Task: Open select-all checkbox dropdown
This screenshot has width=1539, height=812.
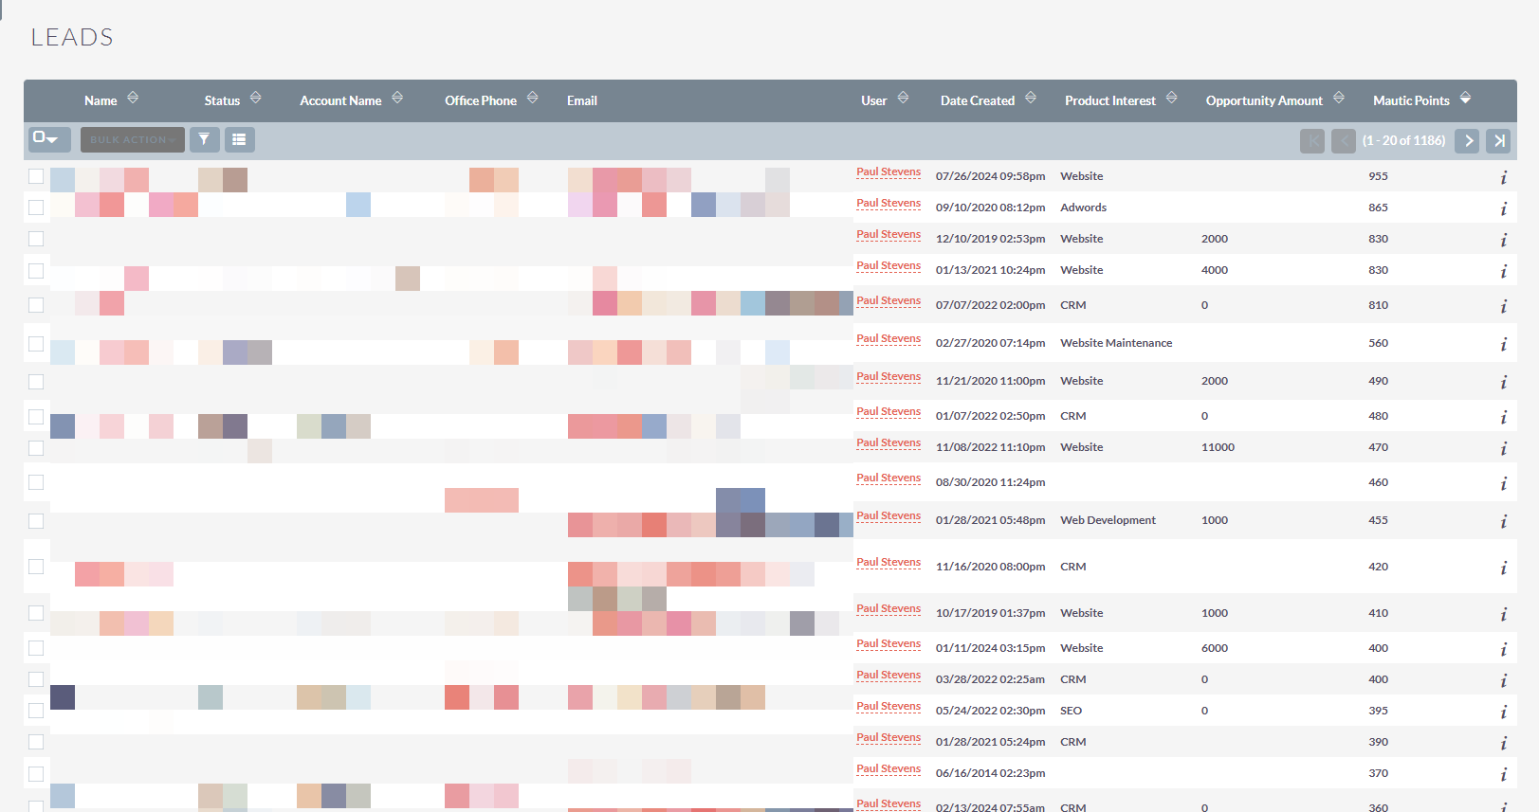Action: pos(49,139)
